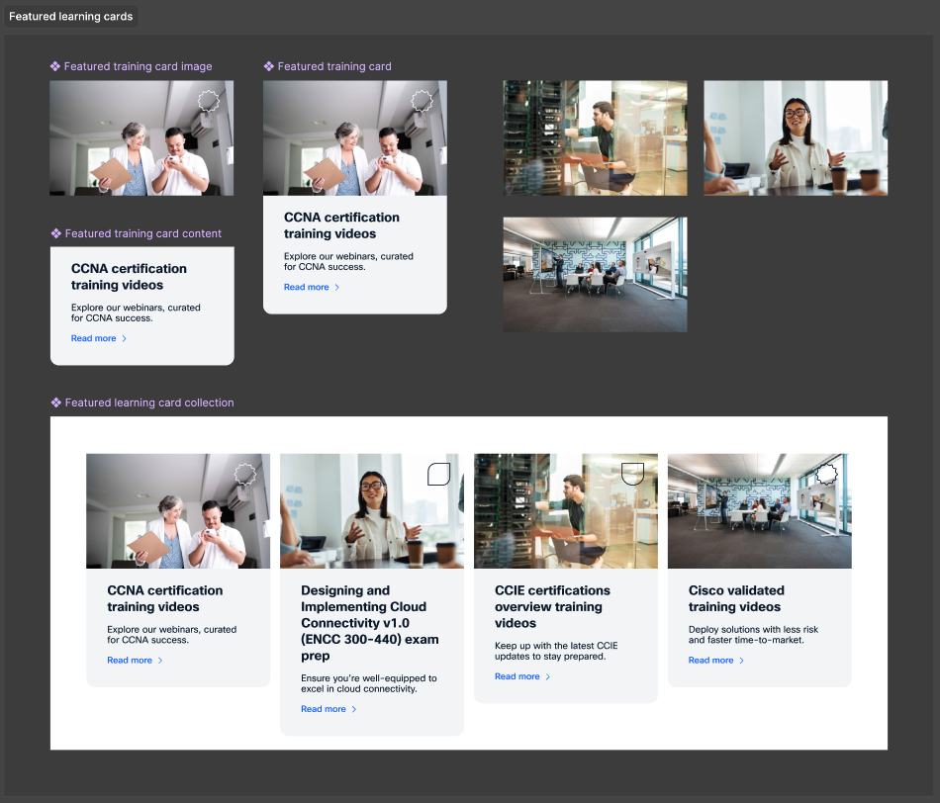The image size is (940, 803).
Task: Select the standalone server room man photo
Action: tap(596, 137)
